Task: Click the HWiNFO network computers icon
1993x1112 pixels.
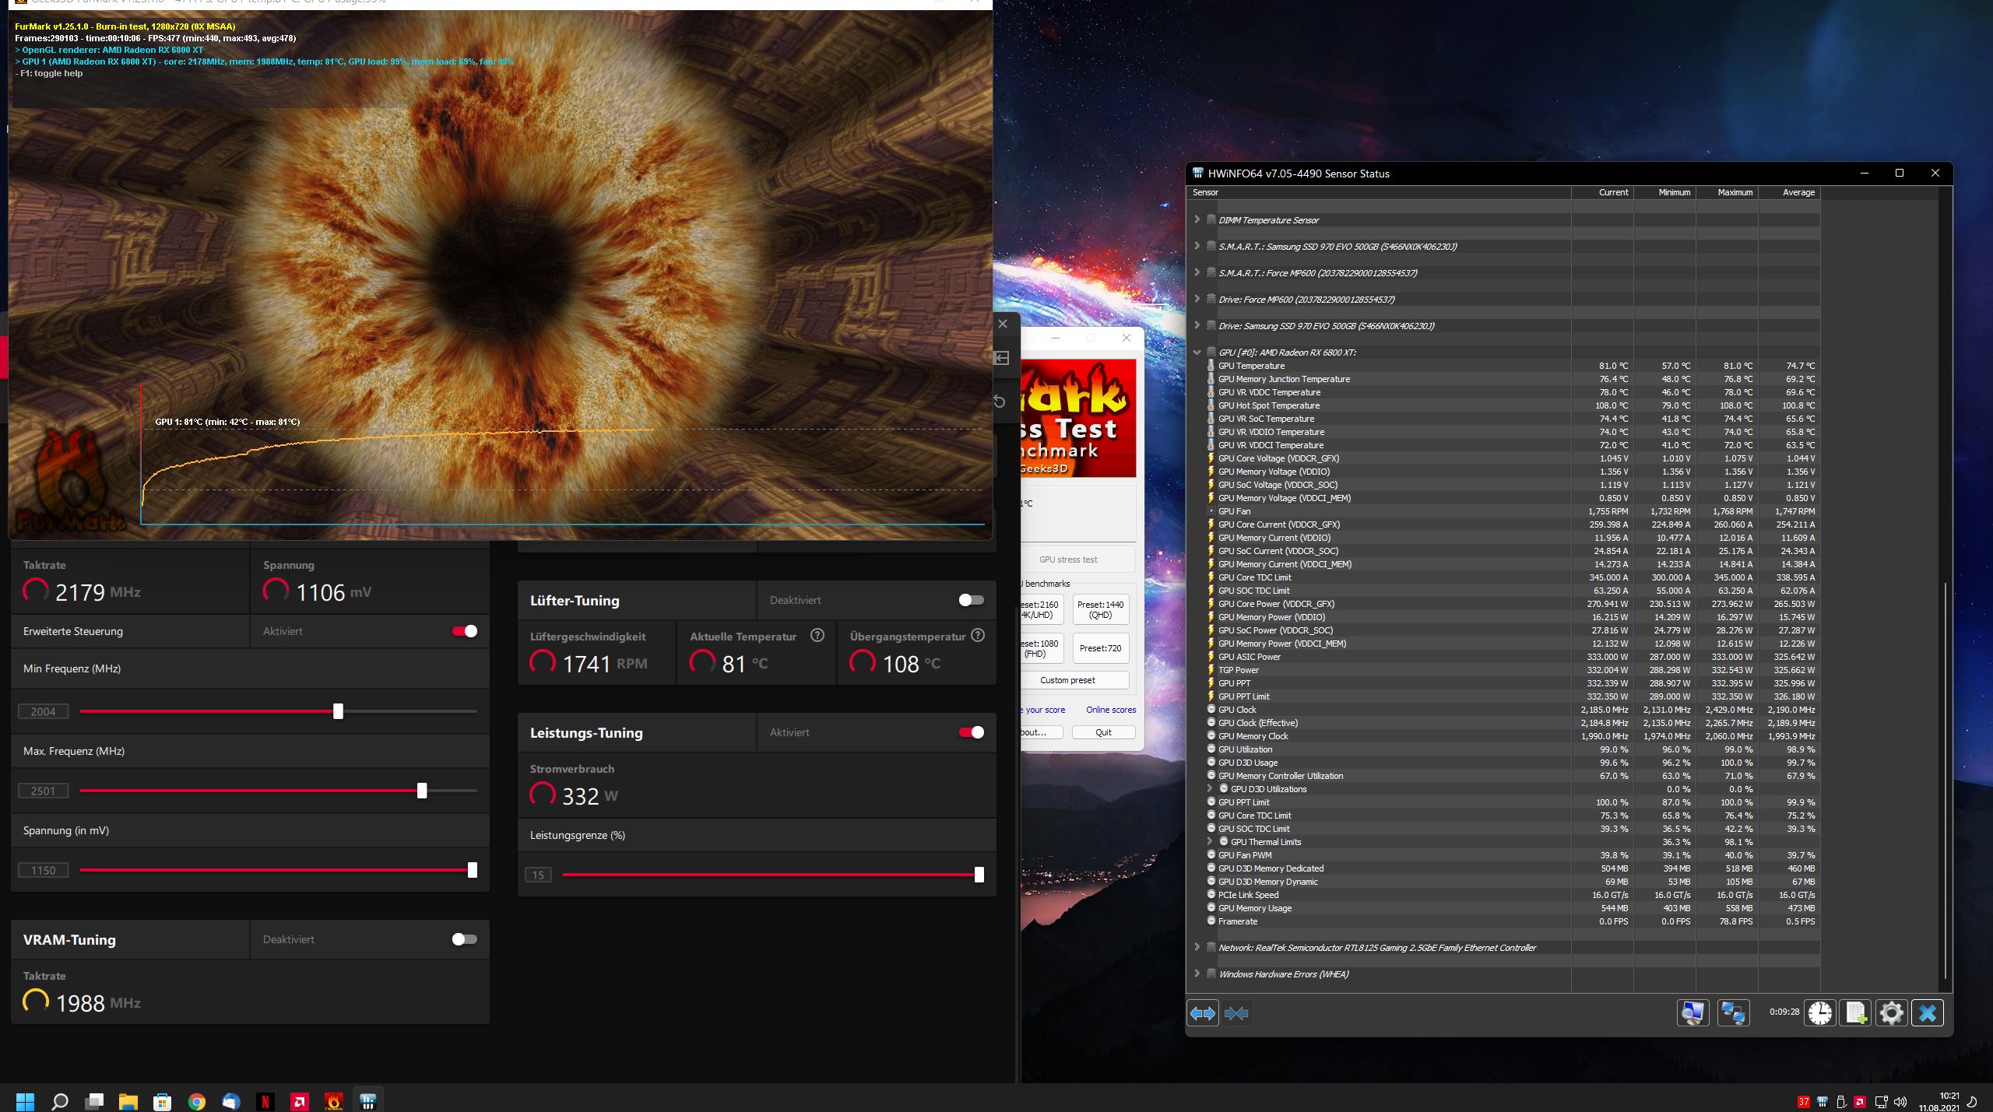Action: point(1733,1013)
